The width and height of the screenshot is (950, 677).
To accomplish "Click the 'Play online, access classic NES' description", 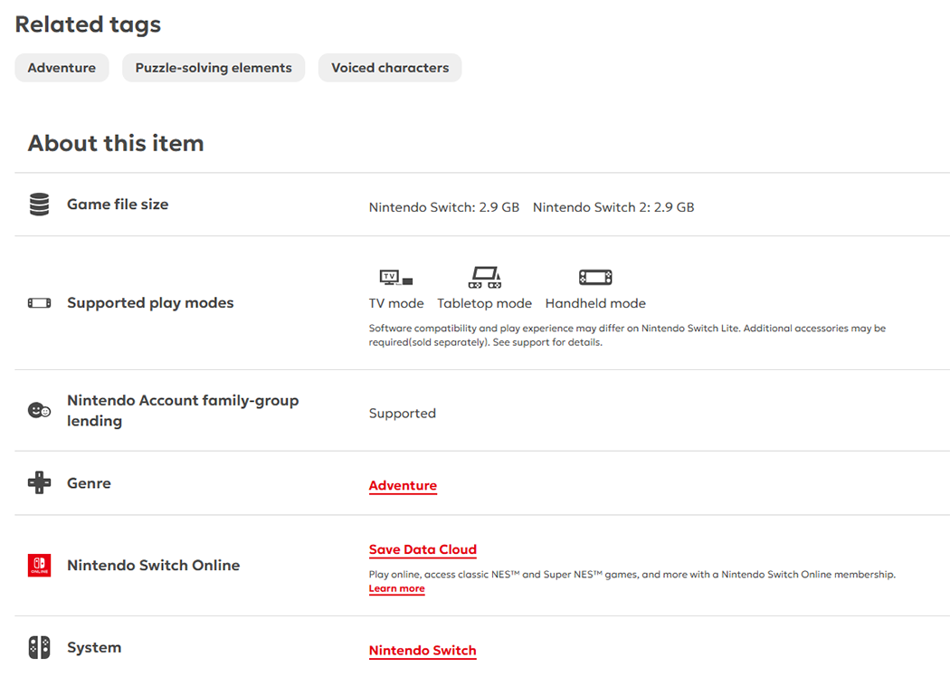I will (x=632, y=574).
